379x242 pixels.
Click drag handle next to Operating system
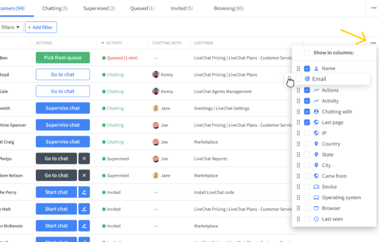[298, 197]
